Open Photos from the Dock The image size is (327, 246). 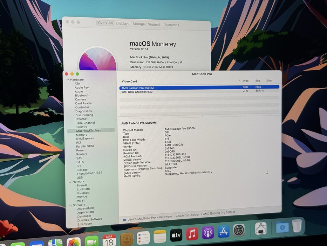74,242
